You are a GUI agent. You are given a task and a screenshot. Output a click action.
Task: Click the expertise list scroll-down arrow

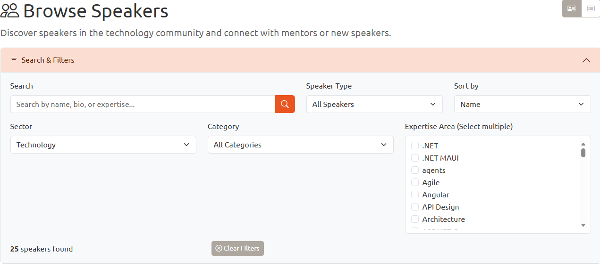[583, 225]
